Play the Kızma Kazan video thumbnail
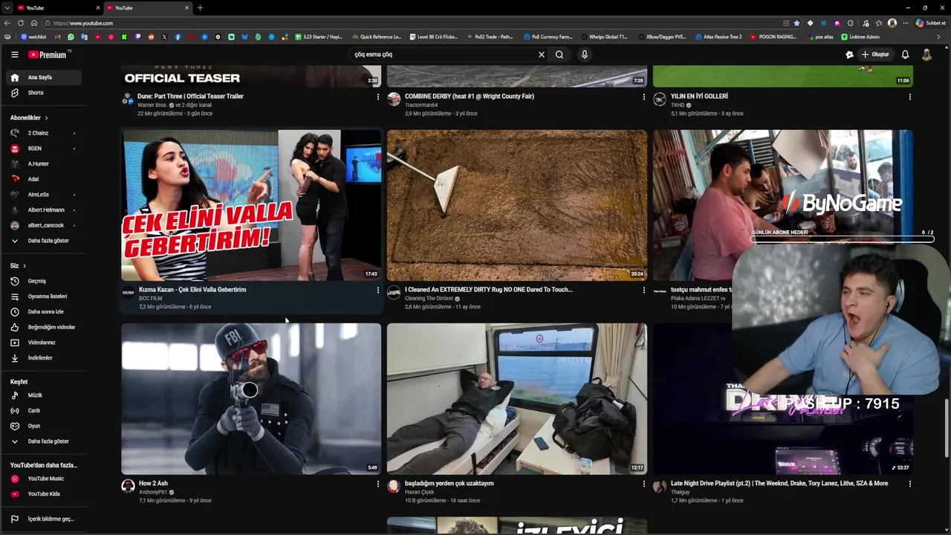 click(251, 205)
